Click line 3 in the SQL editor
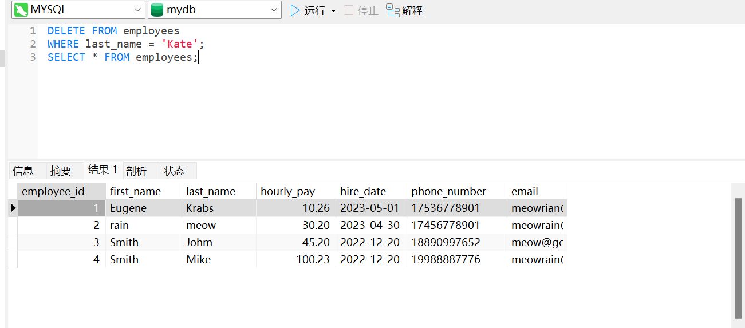 123,57
